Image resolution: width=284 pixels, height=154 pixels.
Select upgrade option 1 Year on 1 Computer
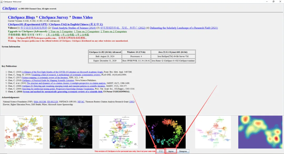pos(60,31)
